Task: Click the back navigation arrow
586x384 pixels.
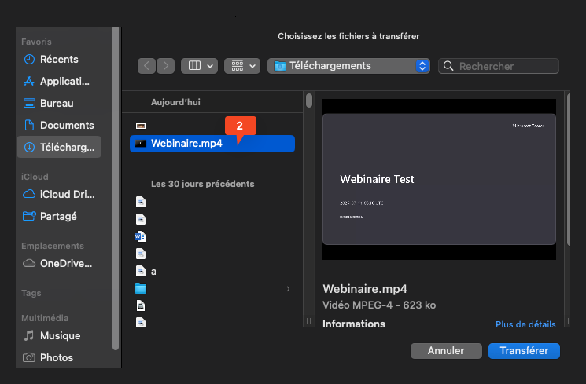Action: pos(147,66)
